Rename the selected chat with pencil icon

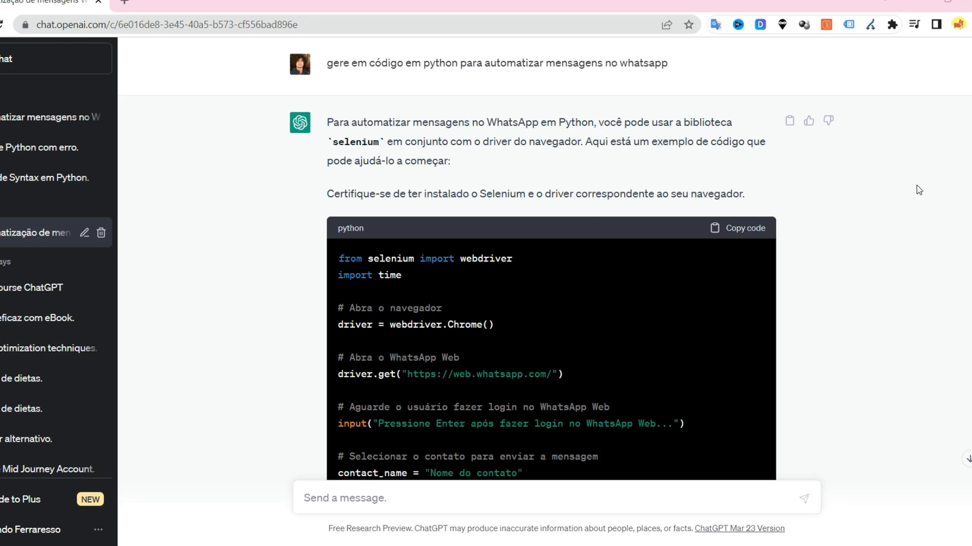coord(84,232)
